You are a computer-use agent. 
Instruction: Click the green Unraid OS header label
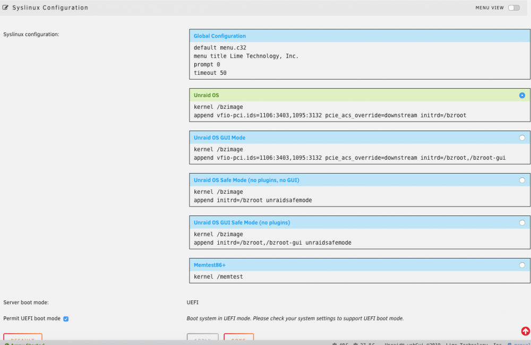(206, 96)
